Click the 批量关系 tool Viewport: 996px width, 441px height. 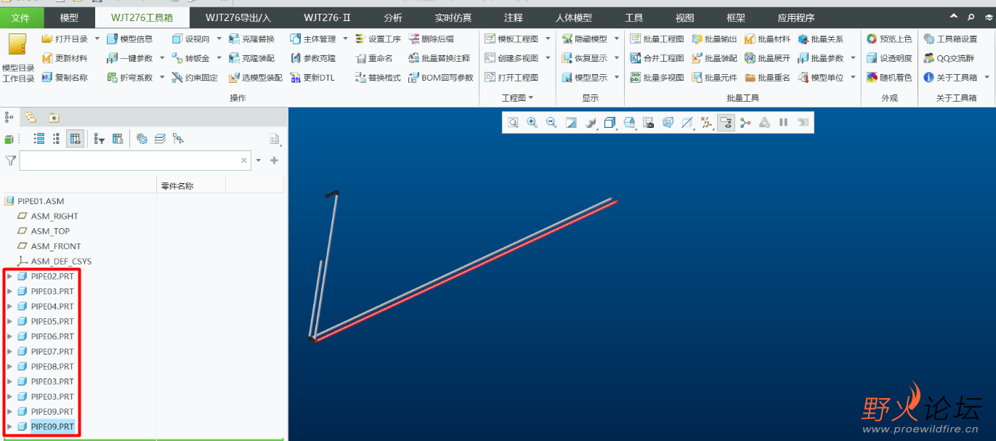pyautogui.click(x=821, y=39)
